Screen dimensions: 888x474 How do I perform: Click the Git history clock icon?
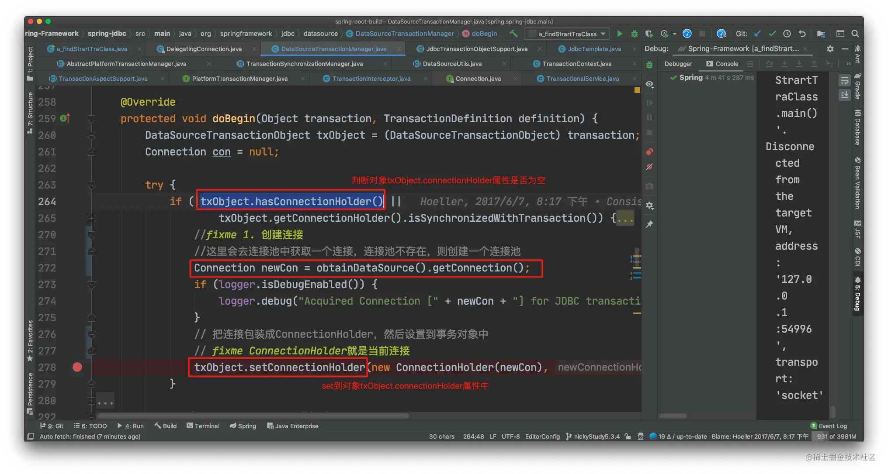787,34
